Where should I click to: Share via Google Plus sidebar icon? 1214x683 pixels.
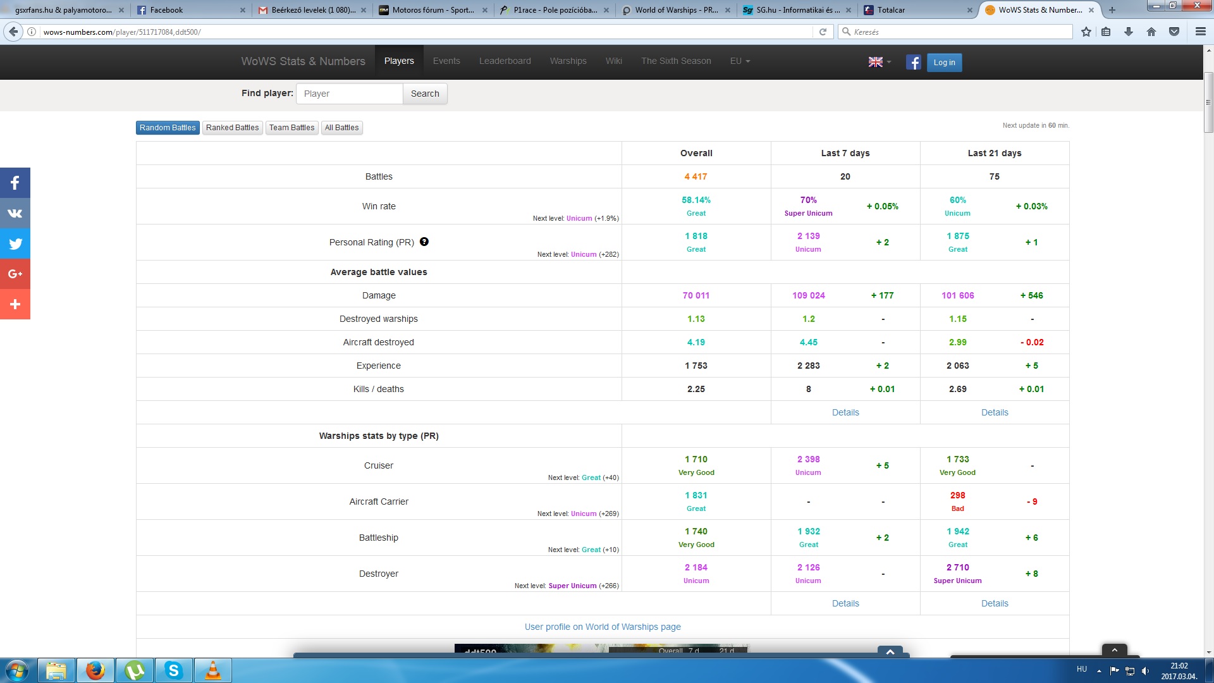tap(15, 274)
